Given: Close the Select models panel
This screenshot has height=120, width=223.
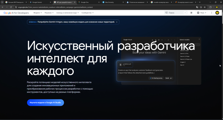Looking at the screenshot, I should coord(199,39).
